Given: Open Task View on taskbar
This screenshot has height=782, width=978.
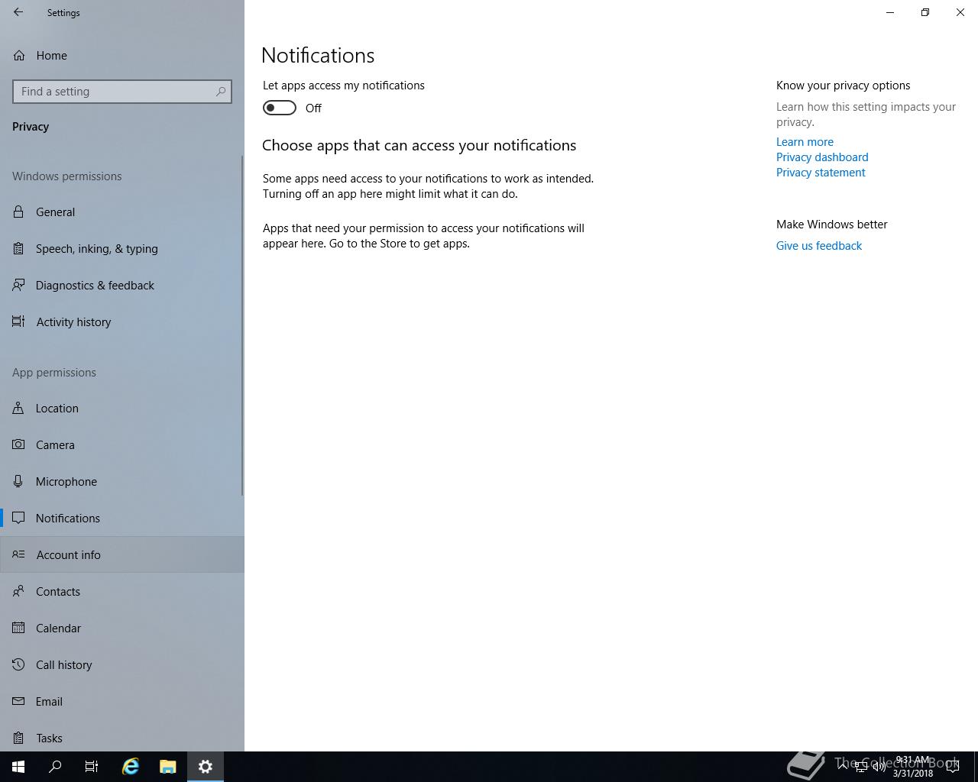Looking at the screenshot, I should tap(92, 767).
